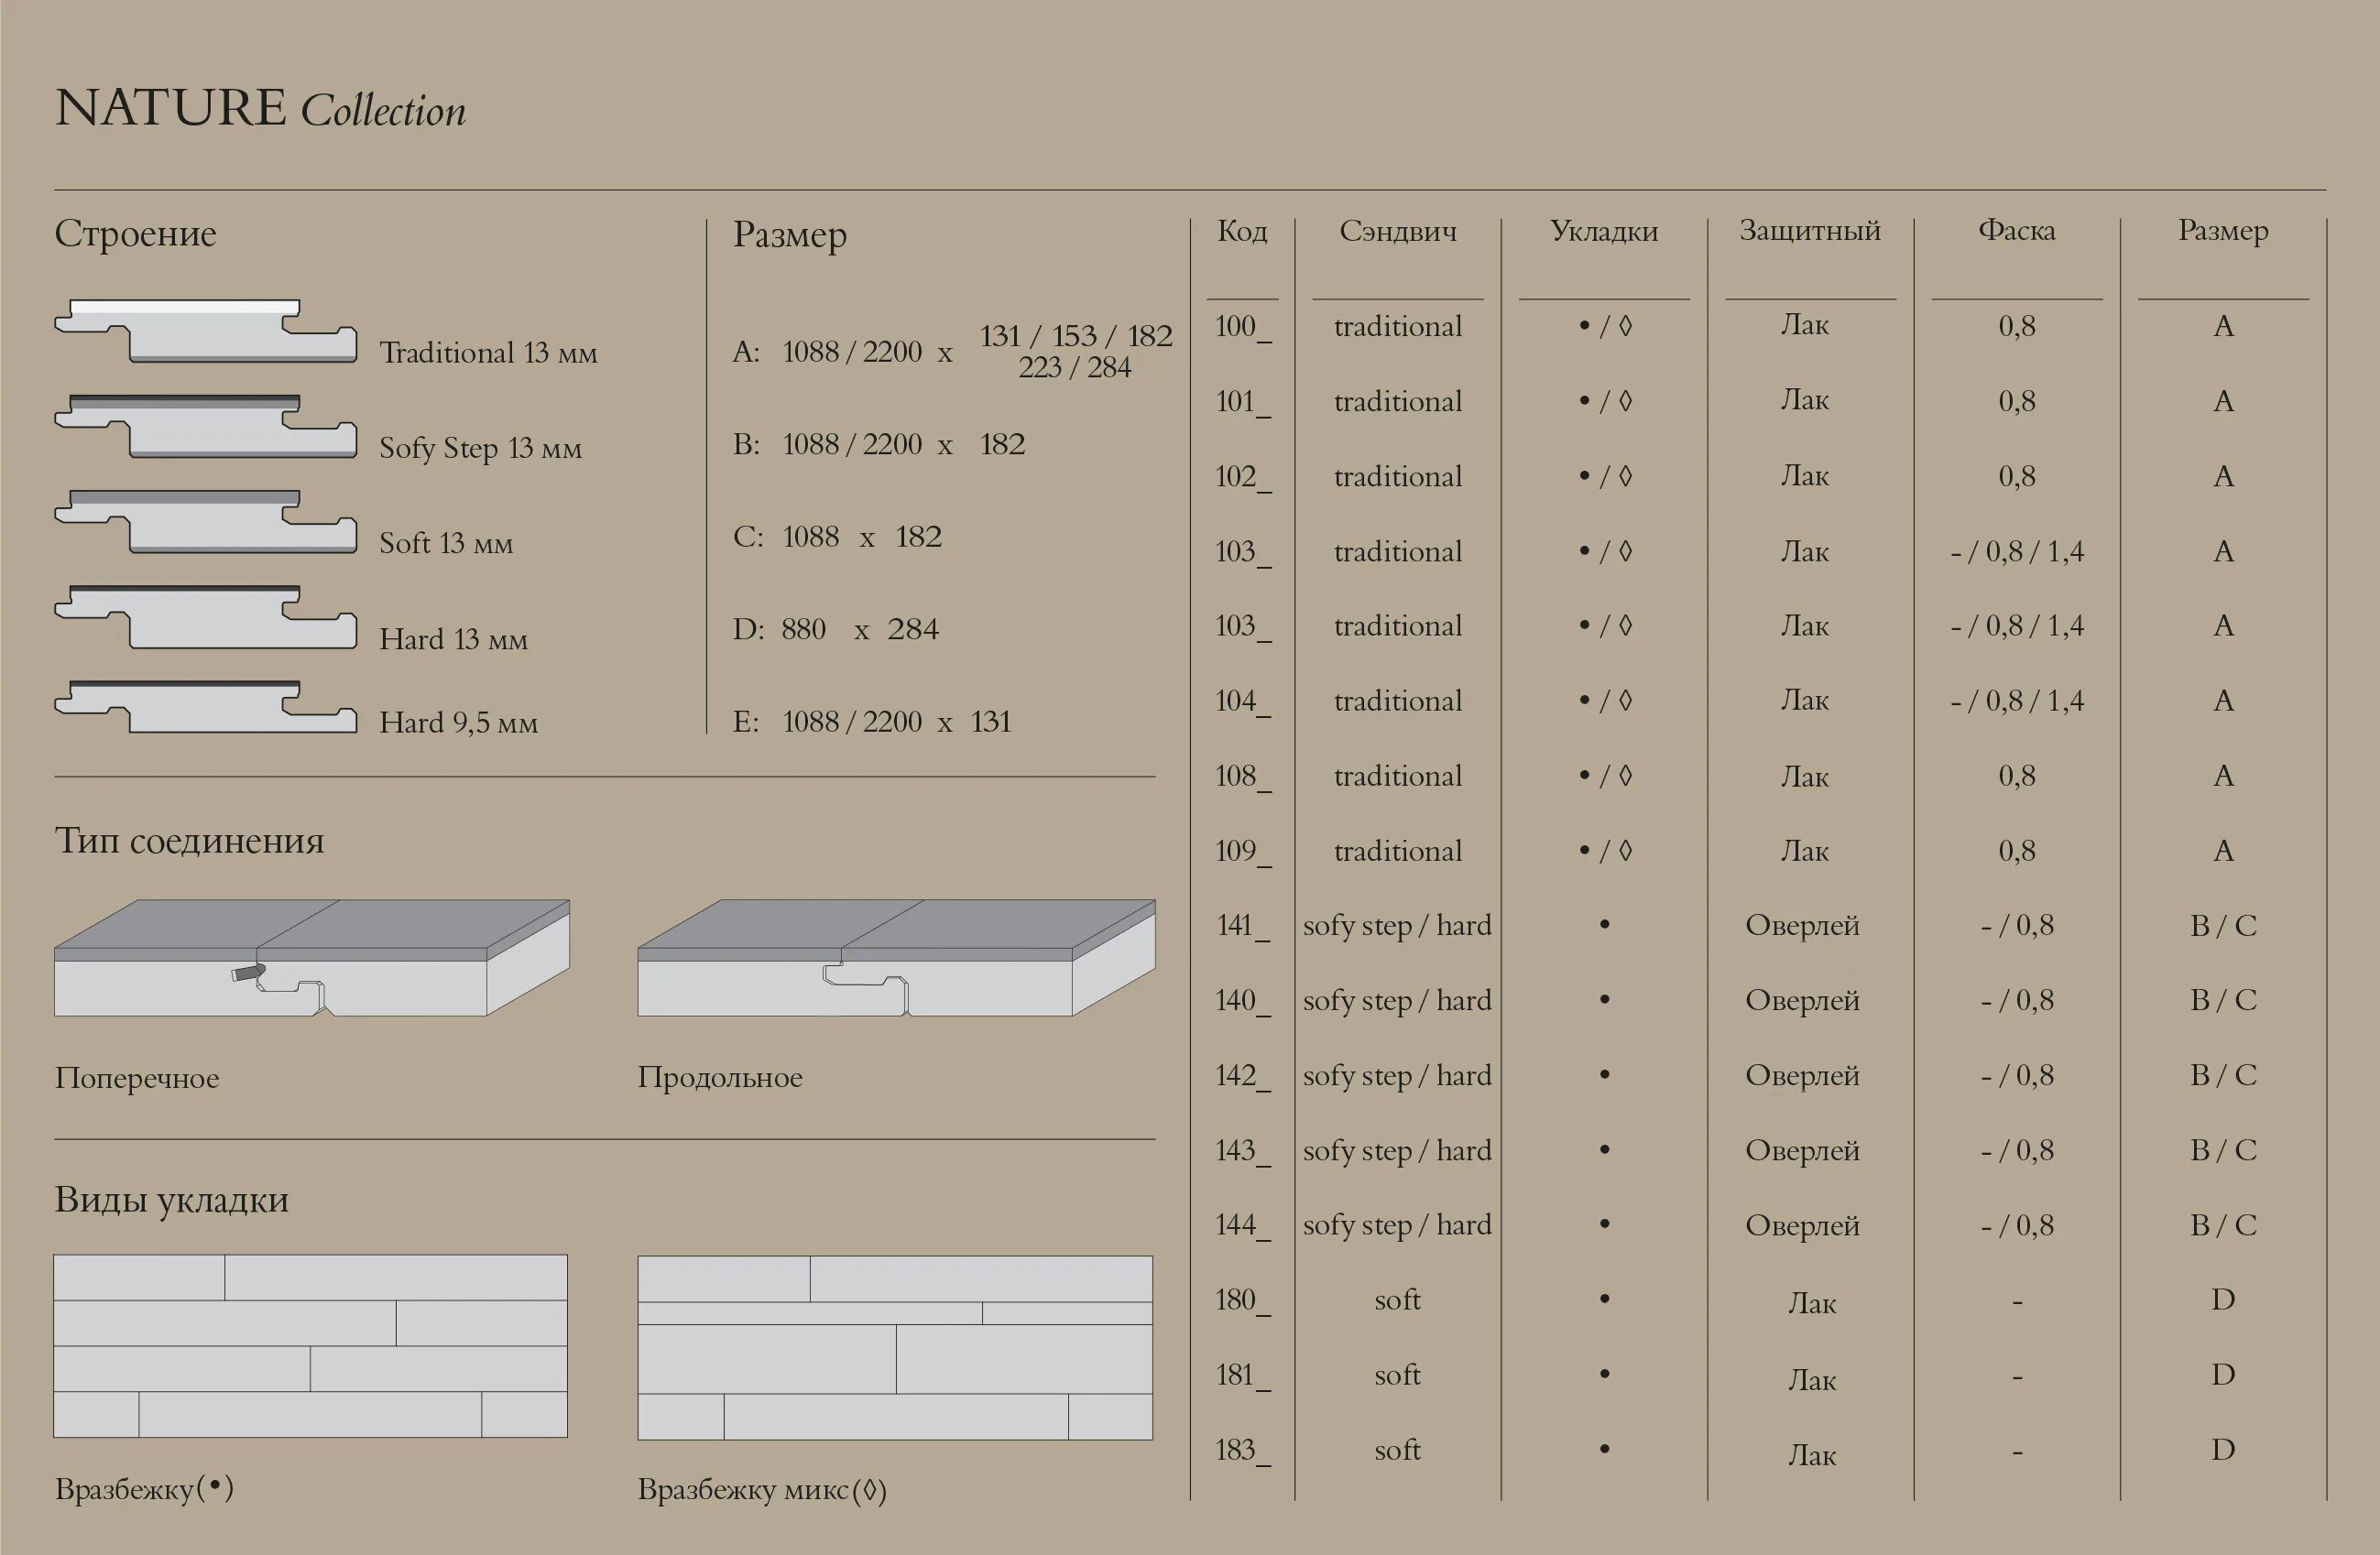This screenshot has width=2380, height=1555.
Task: Click the code cell '143_'
Action: tap(1243, 1151)
